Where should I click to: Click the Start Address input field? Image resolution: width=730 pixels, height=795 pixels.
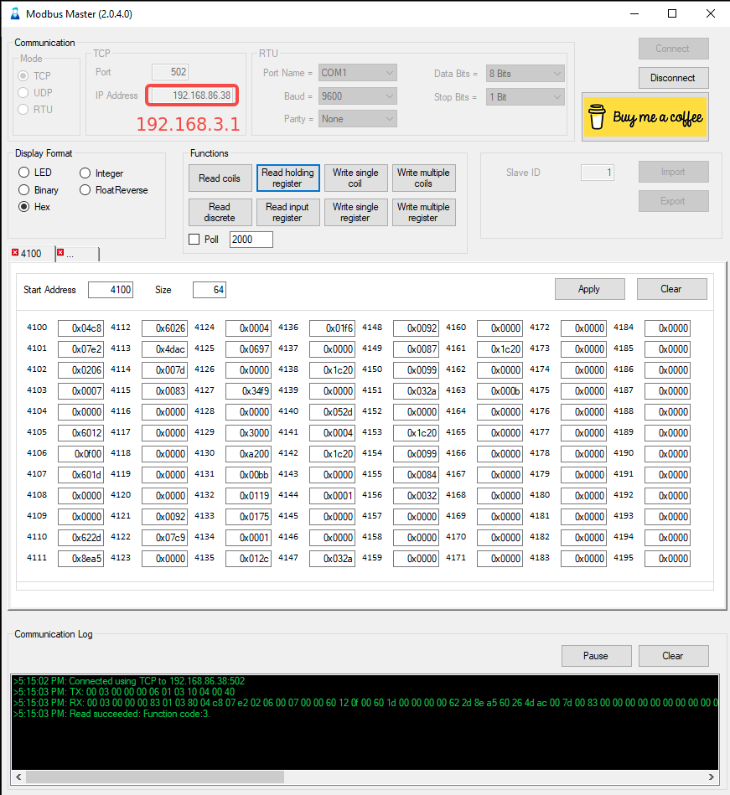111,290
